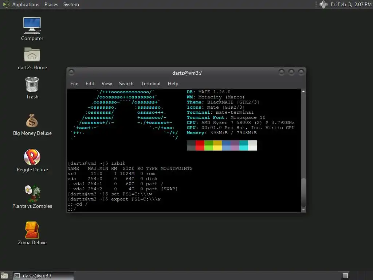
Task: Click the 'Memory: 393MiB / 7948MiB' line
Action: pos(222,133)
